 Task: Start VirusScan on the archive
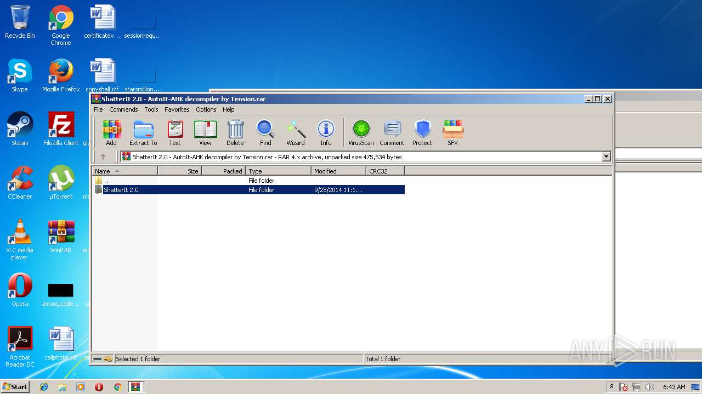pyautogui.click(x=361, y=133)
